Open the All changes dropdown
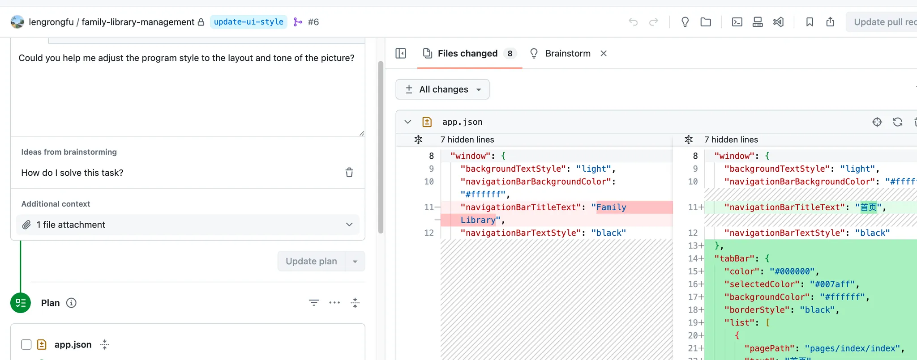The width and height of the screenshot is (917, 360). pos(442,89)
